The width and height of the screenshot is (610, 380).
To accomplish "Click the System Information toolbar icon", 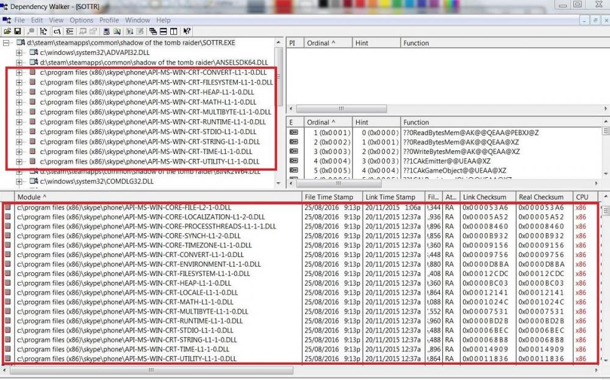I will click(106, 32).
